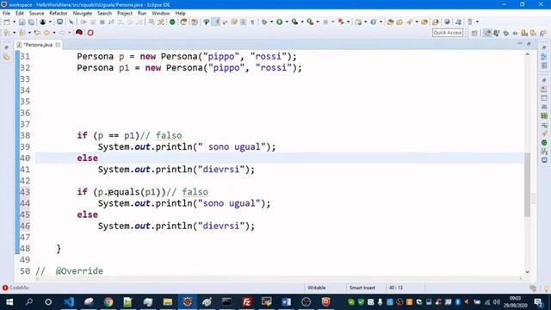Click the Run External Tools icon
Screen dimensions: 551x310
coord(310,22)
